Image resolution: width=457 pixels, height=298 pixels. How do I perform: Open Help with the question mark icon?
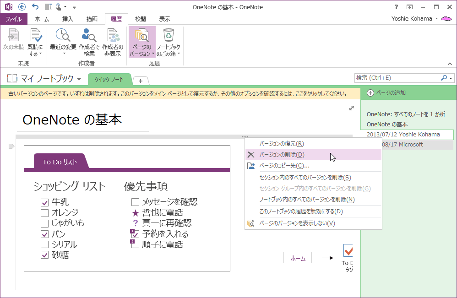[x=396, y=7]
